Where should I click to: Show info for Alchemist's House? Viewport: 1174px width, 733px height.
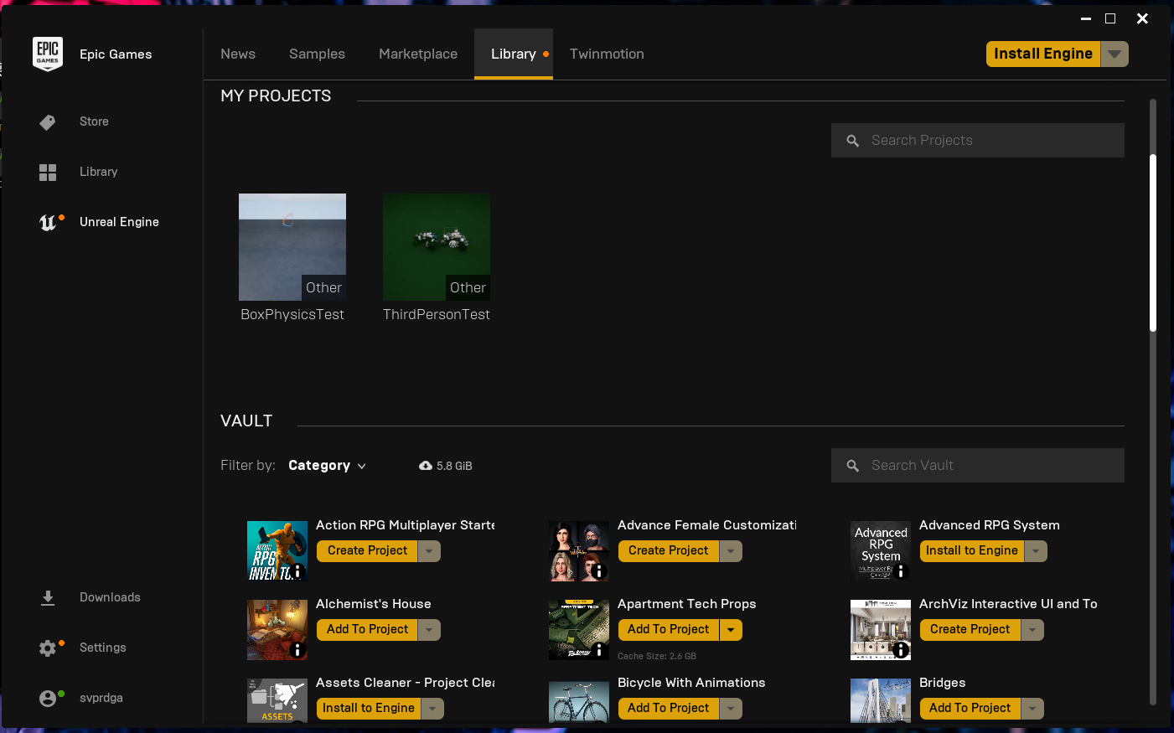click(297, 650)
